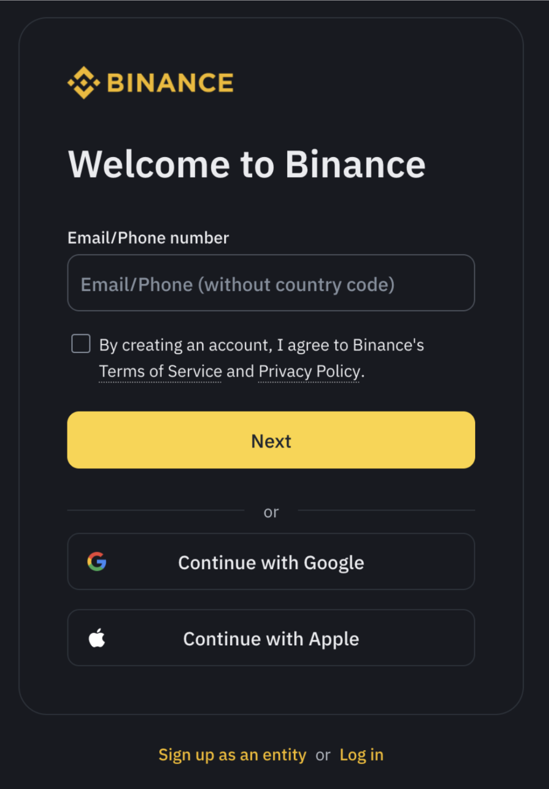Click the Binance diamond logo icon
Viewport: 549px width, 789px height.
[83, 83]
